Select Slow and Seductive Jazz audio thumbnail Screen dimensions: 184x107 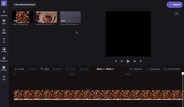[71, 17]
